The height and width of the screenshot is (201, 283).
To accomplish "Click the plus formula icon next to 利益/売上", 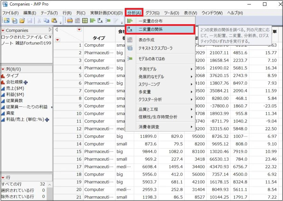I will 47,119.
